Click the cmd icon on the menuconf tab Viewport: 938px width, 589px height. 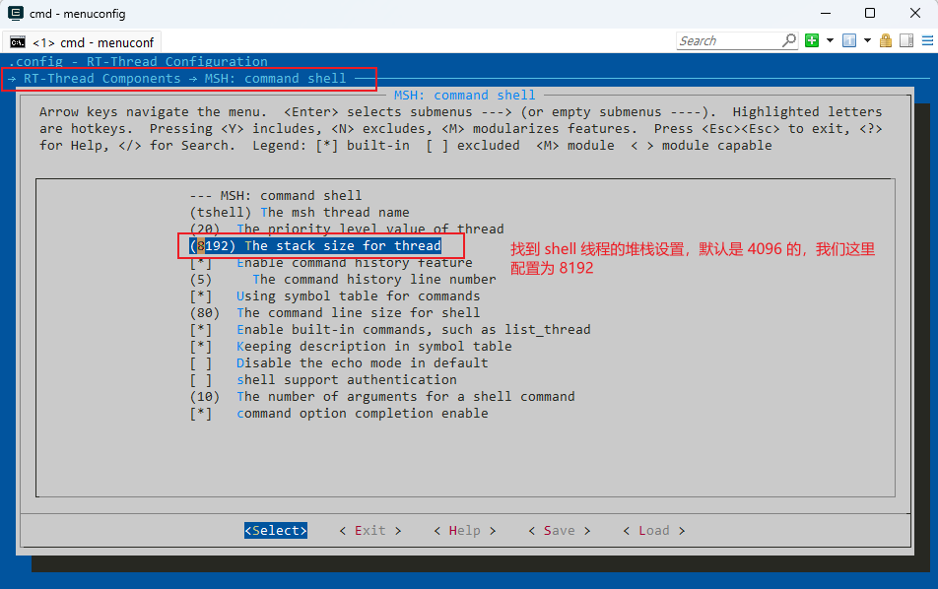pos(15,41)
